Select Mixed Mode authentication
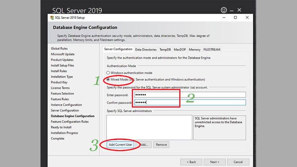The width and height of the screenshot is (297, 167). click(108, 79)
